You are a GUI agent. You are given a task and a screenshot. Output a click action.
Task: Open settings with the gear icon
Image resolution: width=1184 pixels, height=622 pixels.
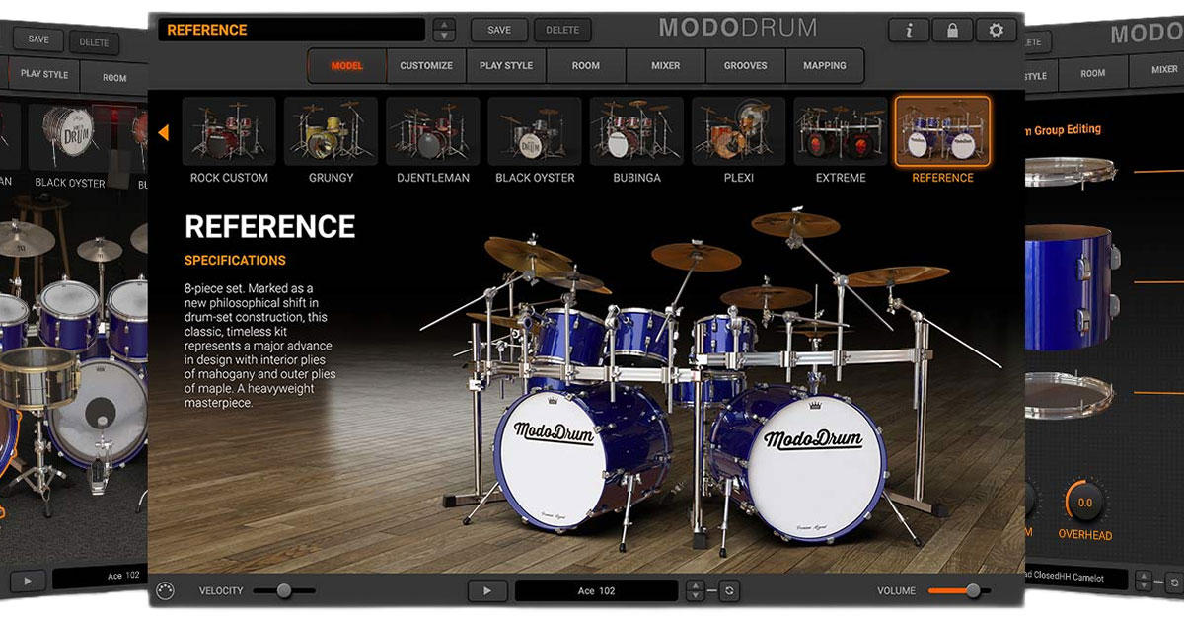[996, 30]
